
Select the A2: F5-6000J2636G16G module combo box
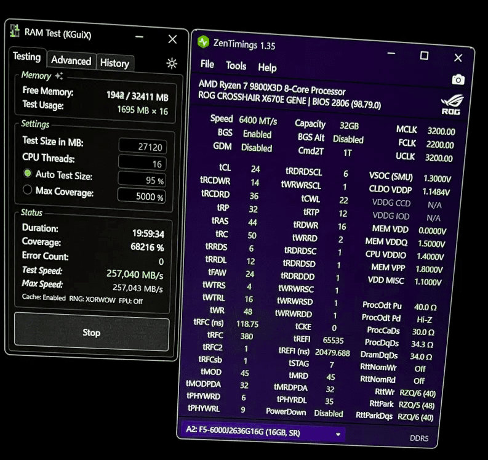pyautogui.click(x=263, y=432)
